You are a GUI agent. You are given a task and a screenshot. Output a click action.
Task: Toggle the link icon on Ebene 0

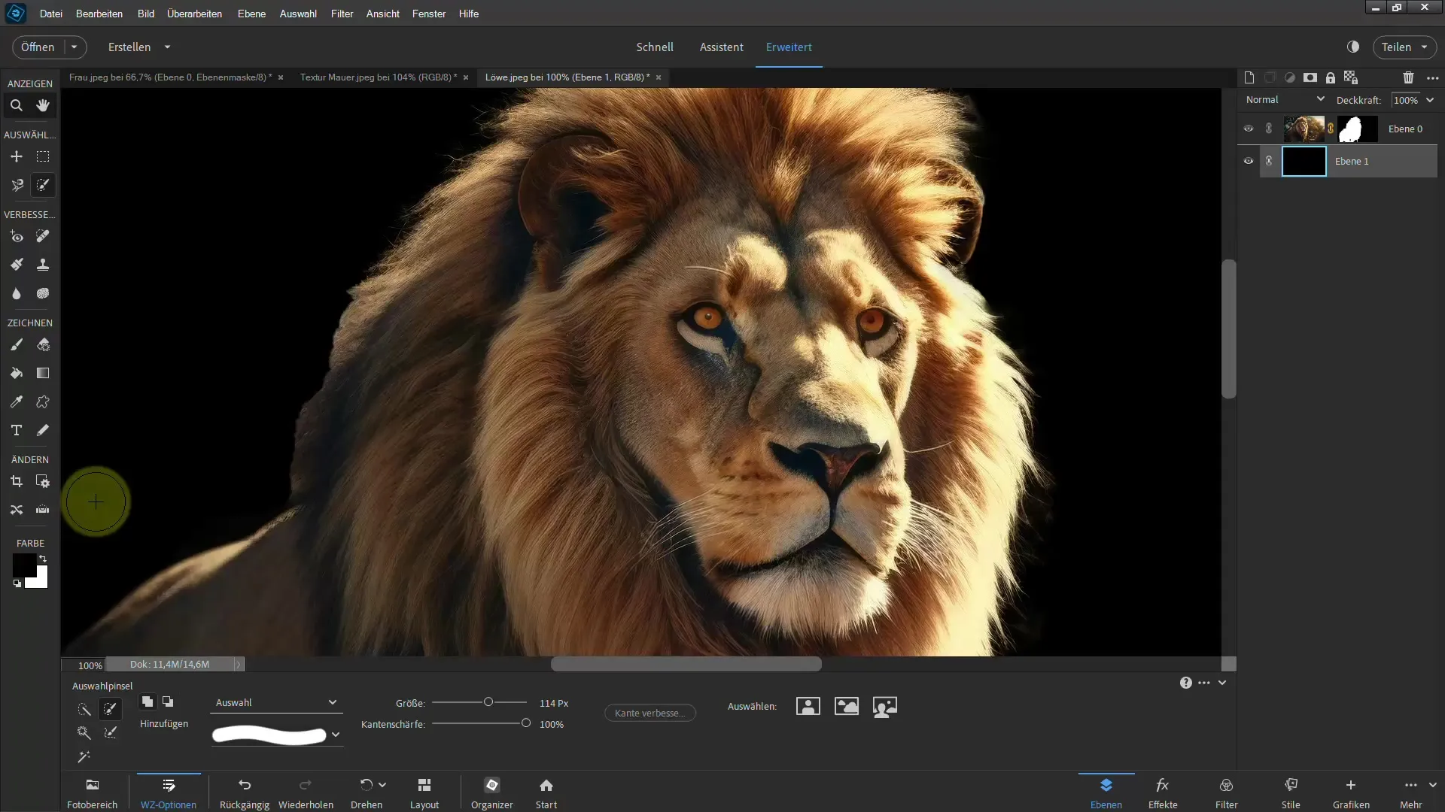tap(1269, 129)
